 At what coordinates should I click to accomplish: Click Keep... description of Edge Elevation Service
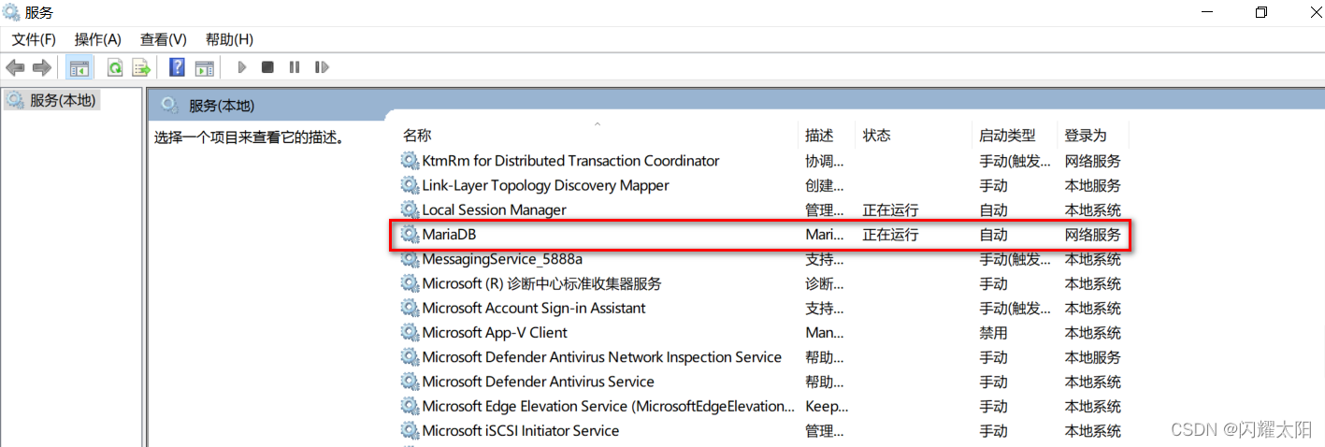pos(827,406)
